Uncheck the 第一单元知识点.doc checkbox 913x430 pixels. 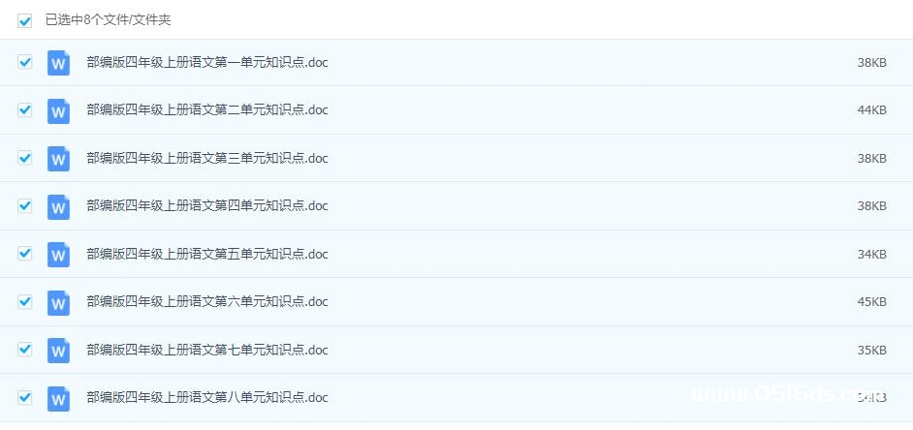tap(24, 62)
